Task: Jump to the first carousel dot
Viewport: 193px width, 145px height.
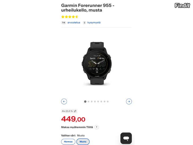Action: click(x=85, y=101)
